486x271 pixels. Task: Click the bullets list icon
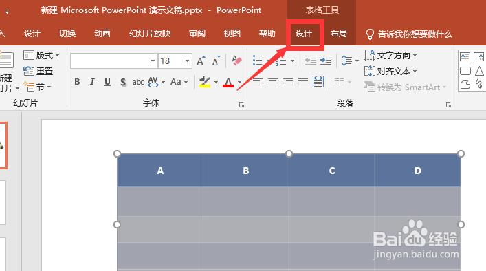257,61
